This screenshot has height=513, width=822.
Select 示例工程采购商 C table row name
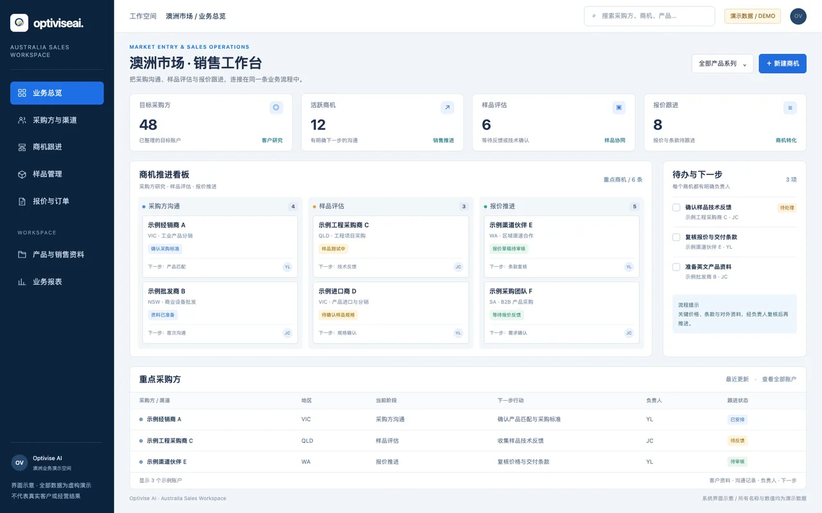point(170,441)
